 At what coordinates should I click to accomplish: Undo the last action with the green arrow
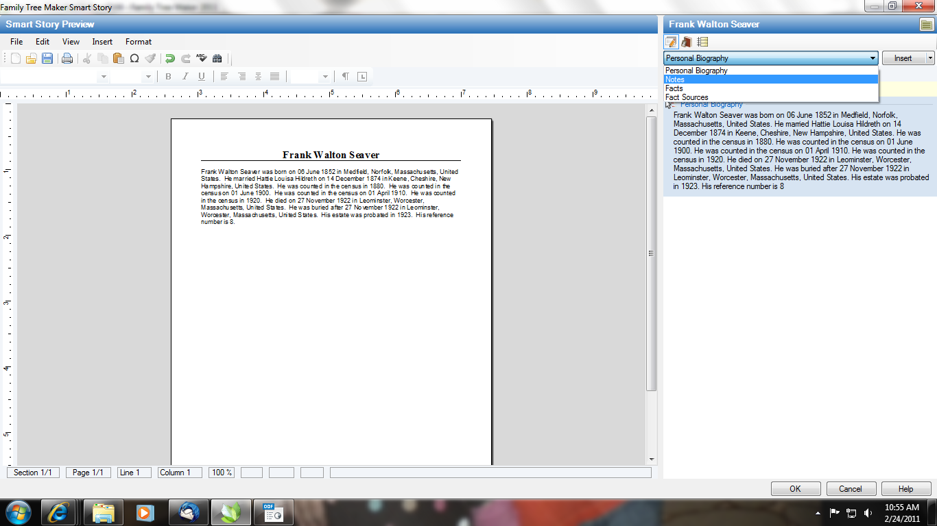[x=169, y=59]
